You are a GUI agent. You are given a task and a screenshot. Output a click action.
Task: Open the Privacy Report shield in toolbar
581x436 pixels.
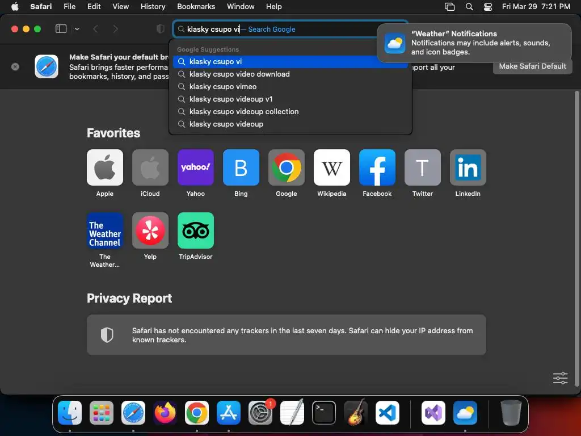(x=160, y=29)
